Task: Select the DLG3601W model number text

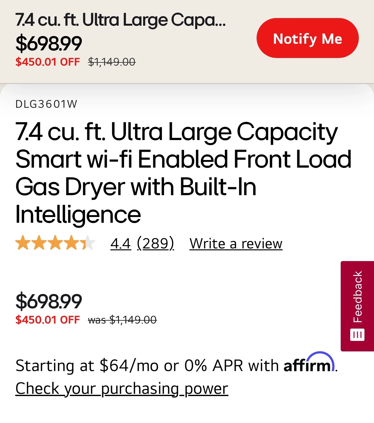Action: tap(46, 104)
